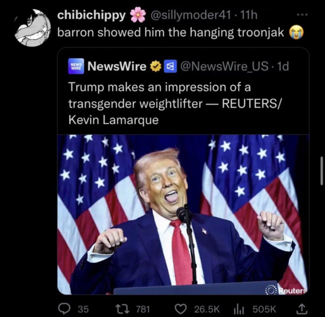Click the NewsWire account name

[x=117, y=66]
